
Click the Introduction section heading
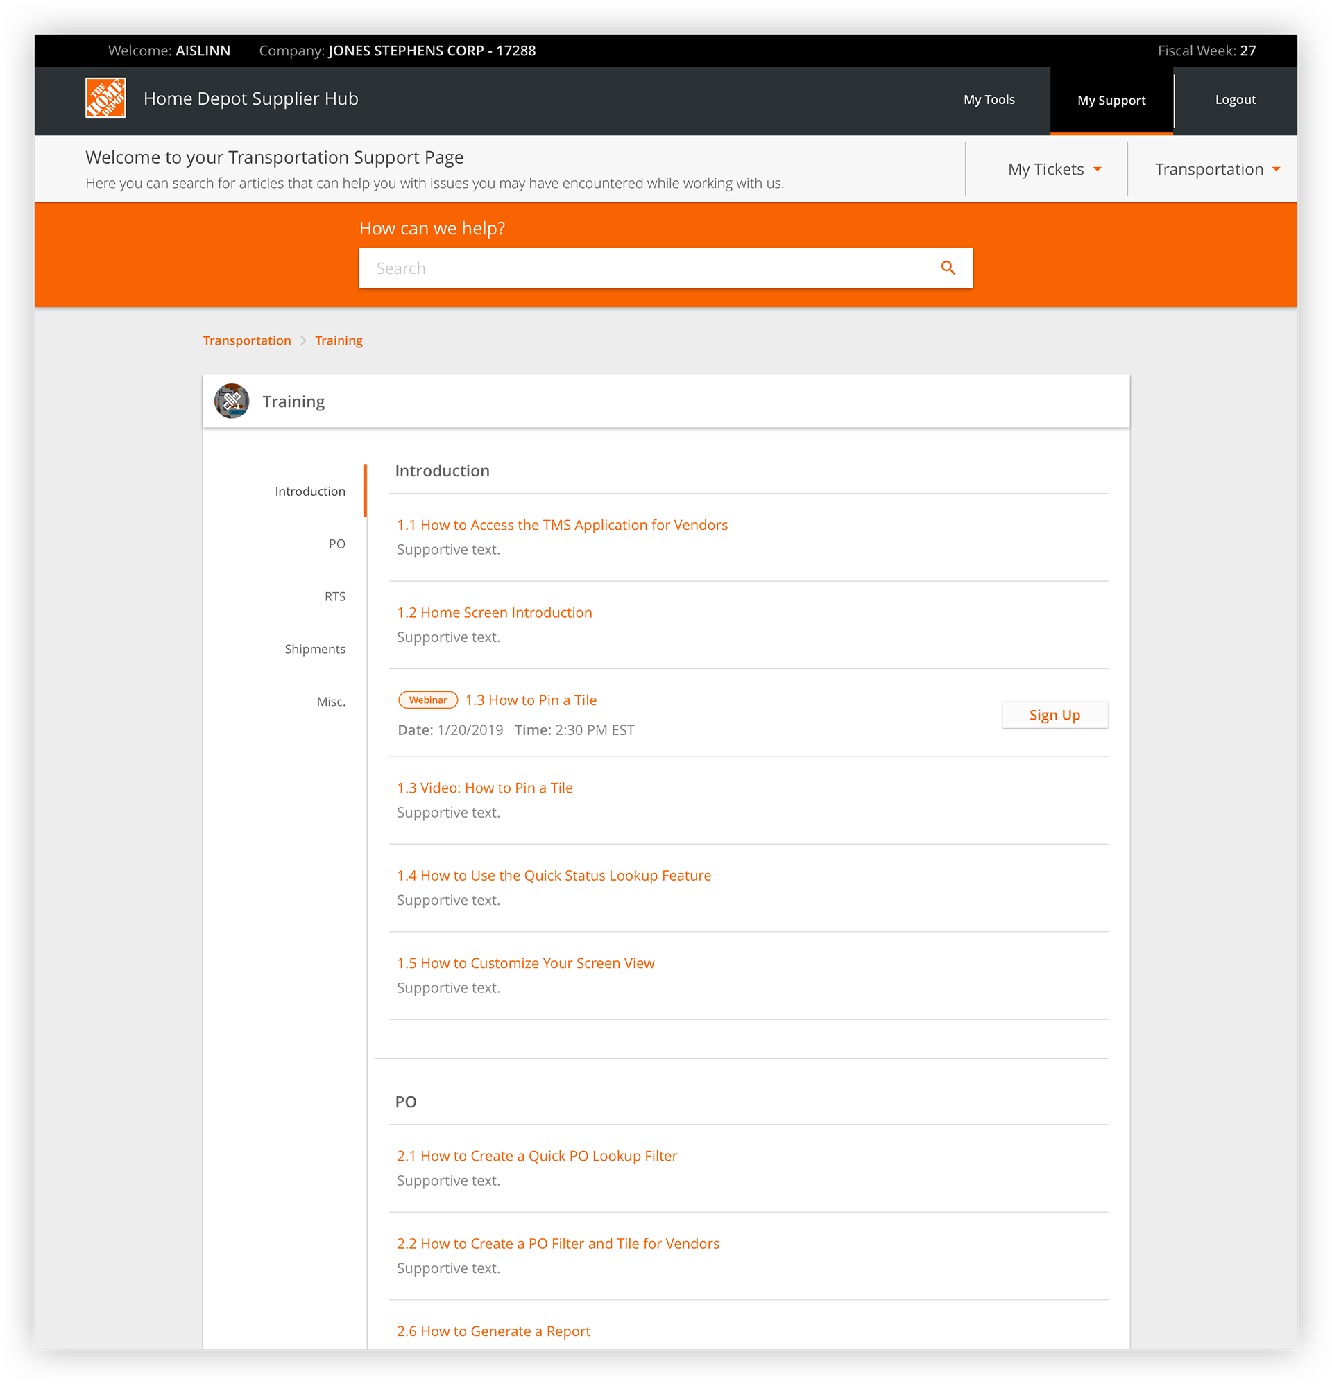(442, 471)
